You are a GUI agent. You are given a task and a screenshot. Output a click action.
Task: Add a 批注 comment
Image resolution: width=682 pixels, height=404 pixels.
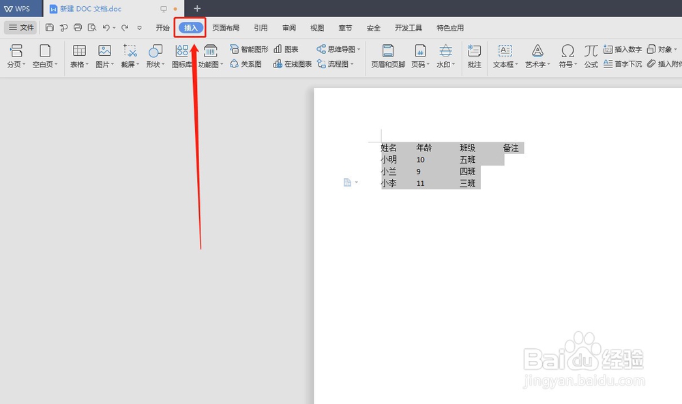coord(474,56)
